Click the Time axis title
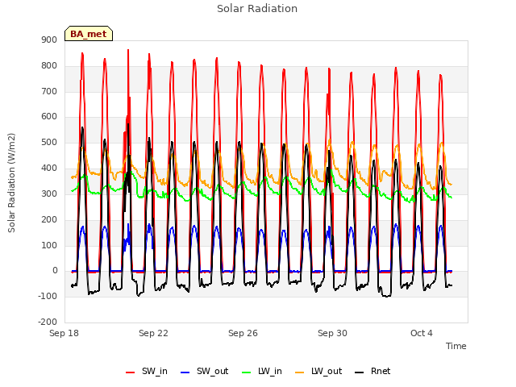 (x=456, y=346)
